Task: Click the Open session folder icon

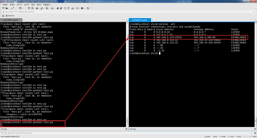Action: [x=6, y=8]
